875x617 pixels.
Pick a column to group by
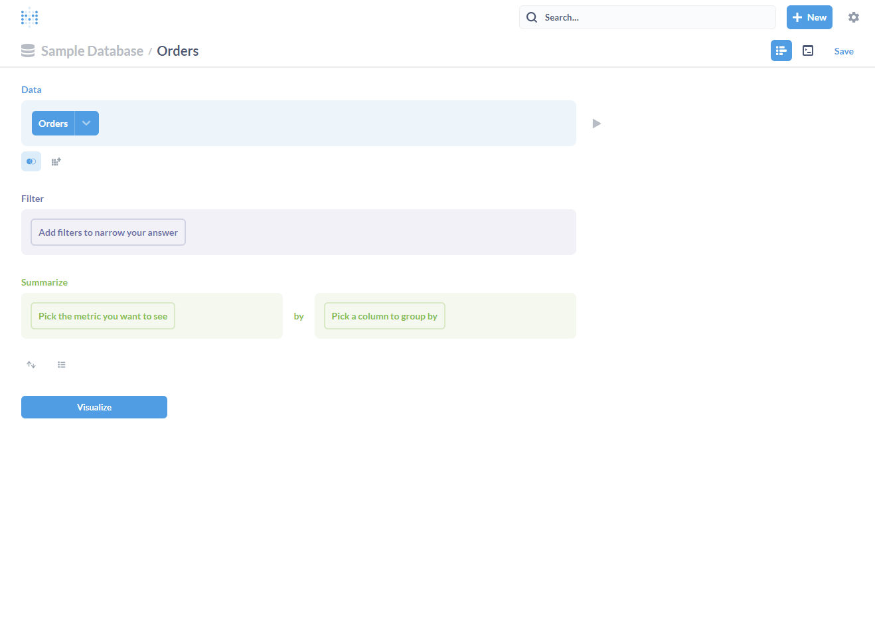pos(384,316)
